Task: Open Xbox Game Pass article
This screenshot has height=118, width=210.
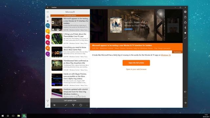Action: click(x=70, y=52)
